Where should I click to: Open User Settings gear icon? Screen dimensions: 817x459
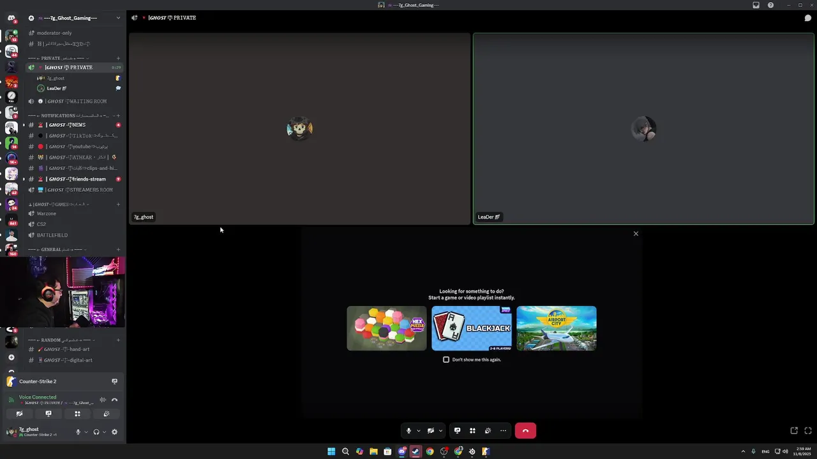click(x=114, y=432)
